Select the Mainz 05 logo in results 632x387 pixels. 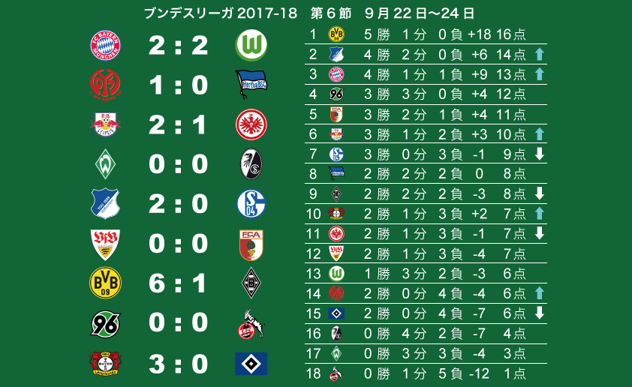pyautogui.click(x=105, y=85)
